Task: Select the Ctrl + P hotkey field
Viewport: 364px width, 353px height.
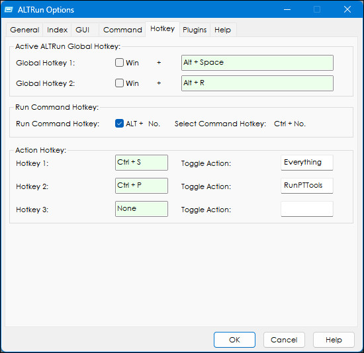Action: click(142, 186)
